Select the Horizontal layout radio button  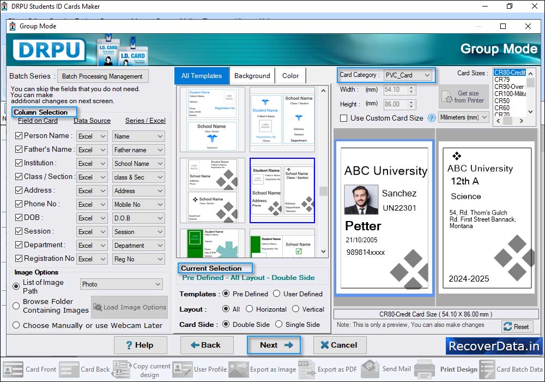pyautogui.click(x=249, y=309)
